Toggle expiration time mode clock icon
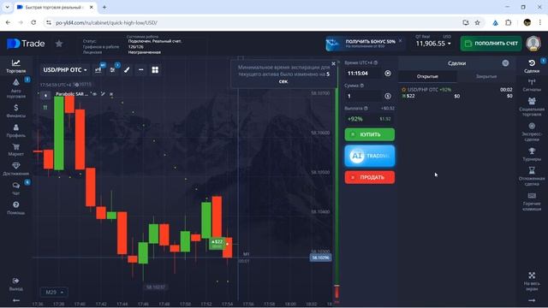The image size is (548, 308). (x=388, y=74)
